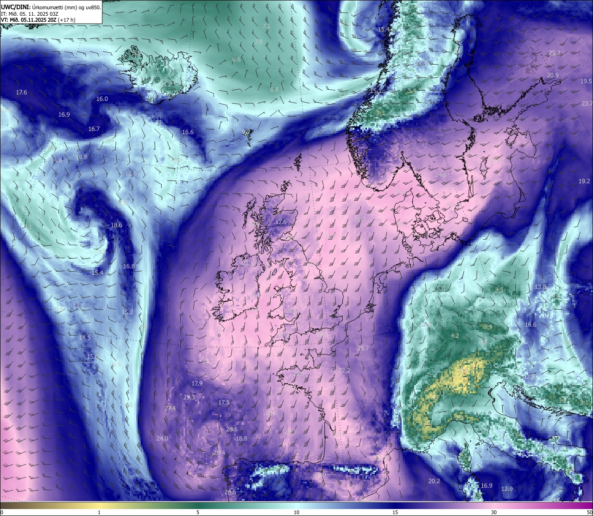Click the value 23.7 on the map
Screen dimensions: 593x516
(587, 103)
